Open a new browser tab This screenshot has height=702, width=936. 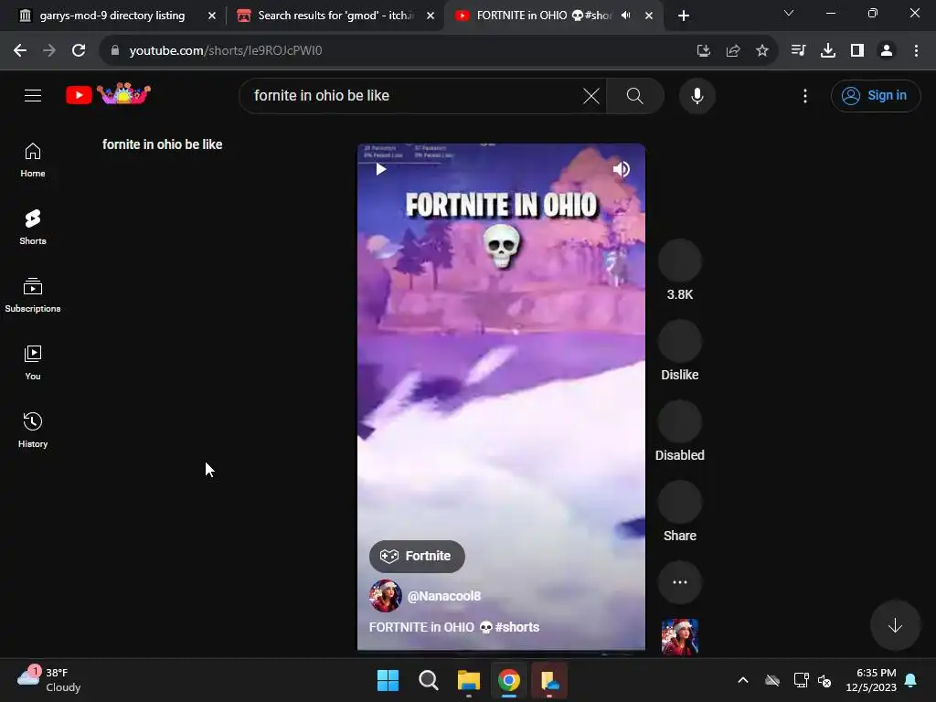point(684,16)
